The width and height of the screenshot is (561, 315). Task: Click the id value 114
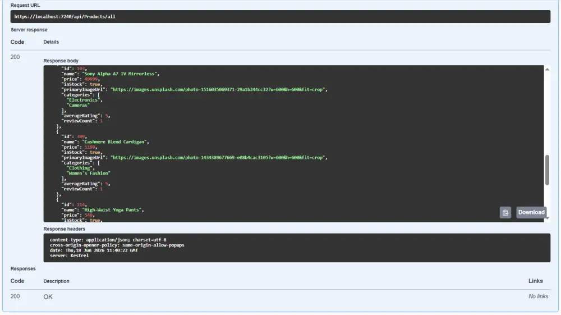[x=80, y=204]
